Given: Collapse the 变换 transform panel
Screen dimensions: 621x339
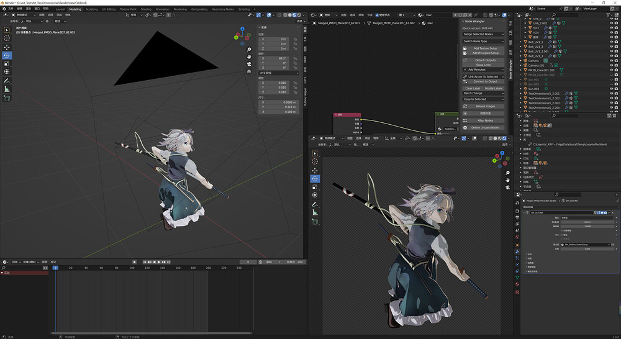Looking at the screenshot, I should (x=260, y=27).
